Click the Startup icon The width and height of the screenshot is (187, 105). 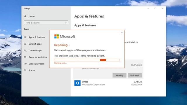(25, 70)
